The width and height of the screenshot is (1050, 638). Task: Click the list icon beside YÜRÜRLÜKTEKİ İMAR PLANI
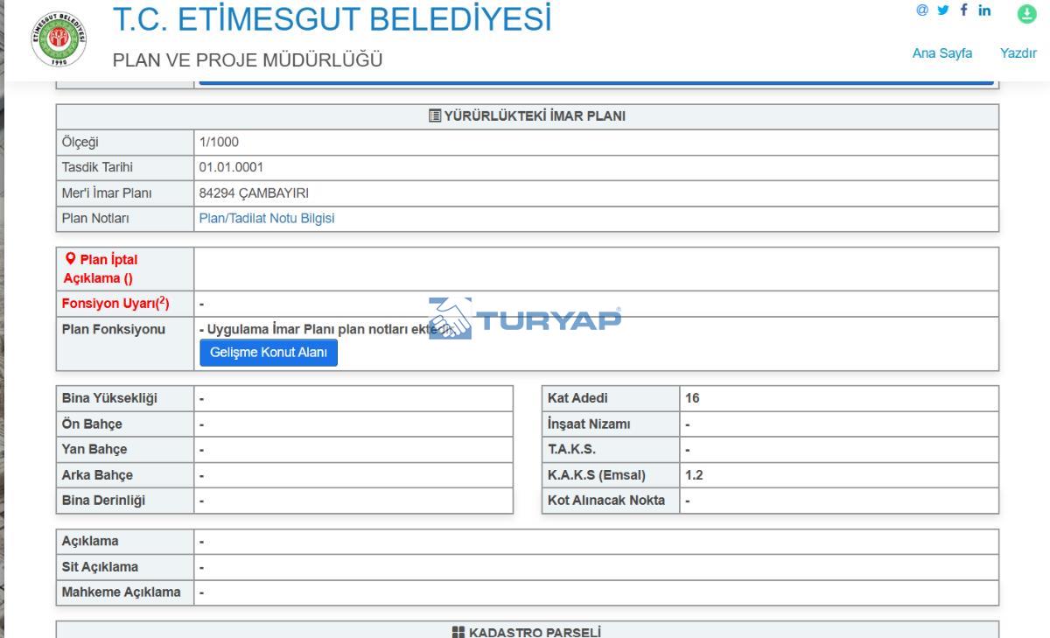434,116
